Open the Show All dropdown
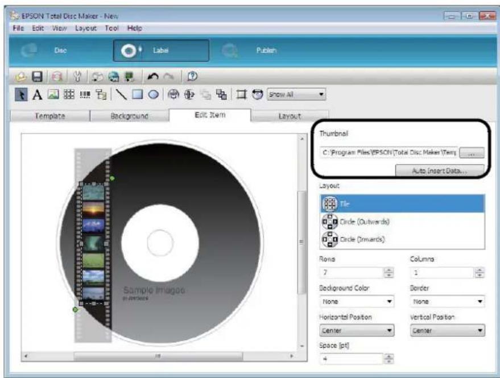500x378 pixels. [296, 94]
